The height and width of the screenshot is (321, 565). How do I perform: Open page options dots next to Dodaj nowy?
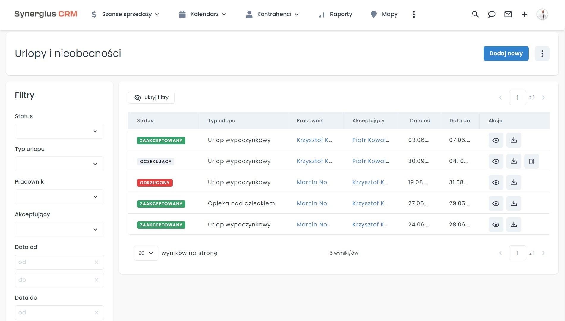pyautogui.click(x=542, y=54)
